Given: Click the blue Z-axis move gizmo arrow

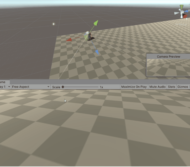Looking at the screenshot, I should coord(97,52).
